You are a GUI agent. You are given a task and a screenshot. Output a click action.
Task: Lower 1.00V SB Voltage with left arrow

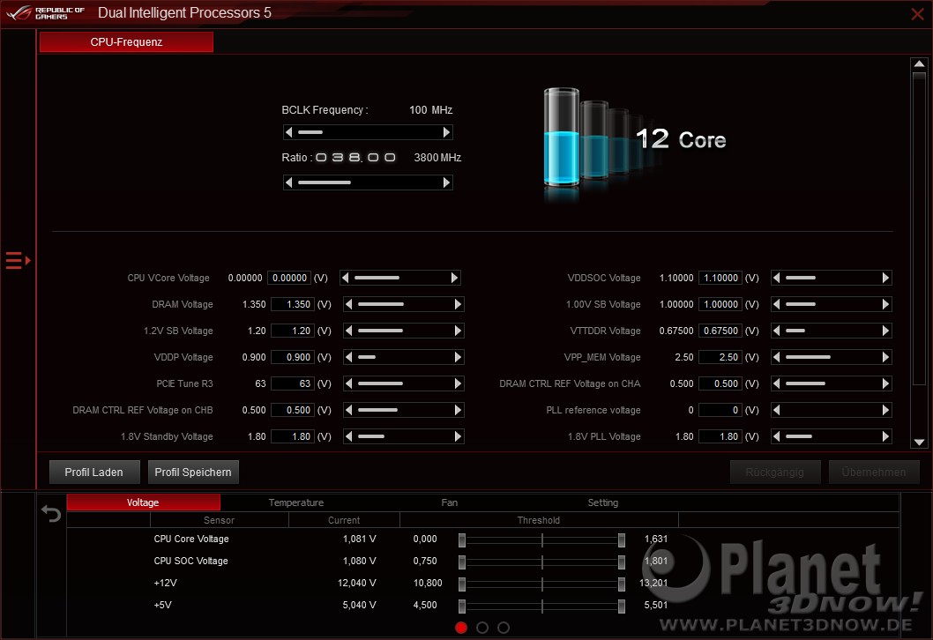click(x=777, y=304)
